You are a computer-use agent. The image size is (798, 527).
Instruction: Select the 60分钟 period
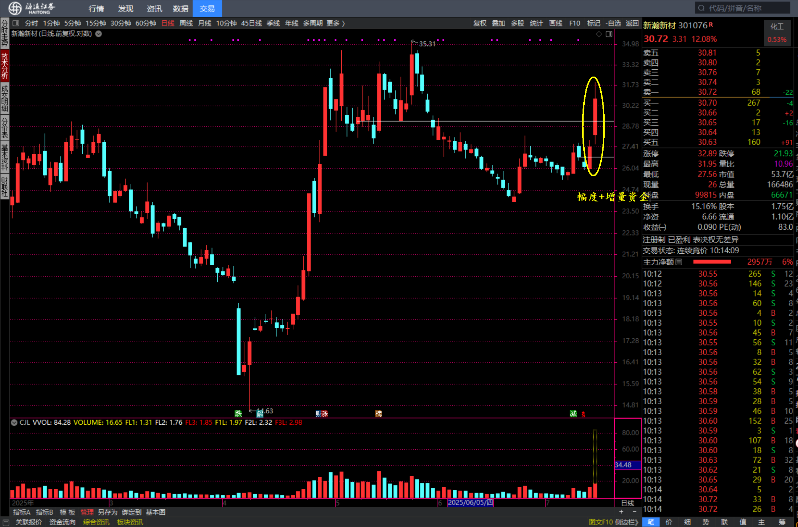pos(146,23)
